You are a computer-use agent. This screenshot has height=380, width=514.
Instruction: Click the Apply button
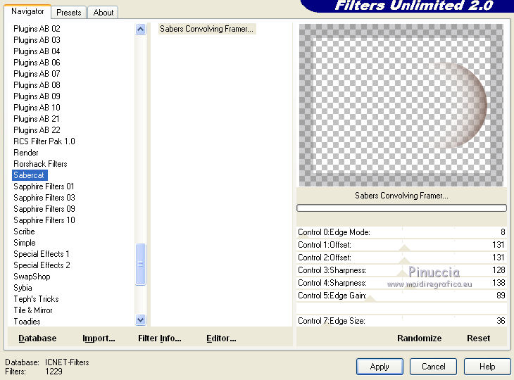pyautogui.click(x=380, y=366)
